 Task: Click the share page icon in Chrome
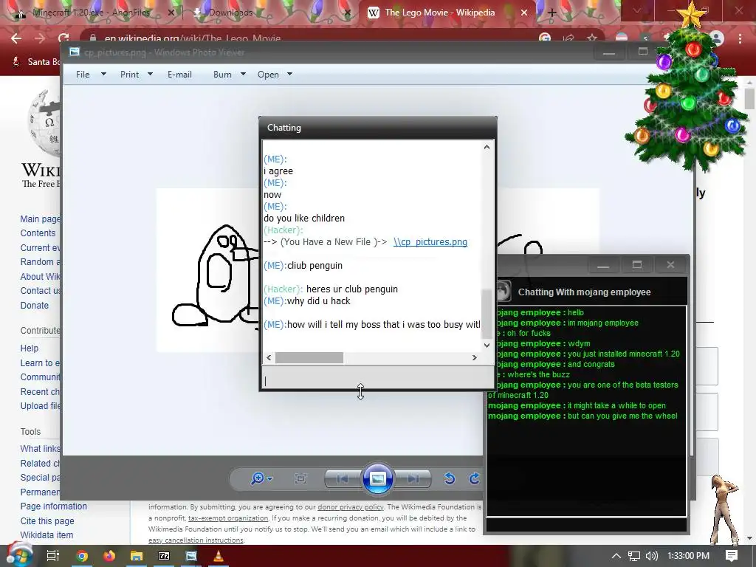tap(568, 38)
